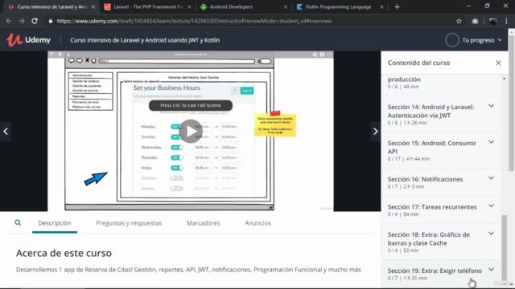Close the Laravel tab
The width and height of the screenshot is (515, 289).
(189, 7)
